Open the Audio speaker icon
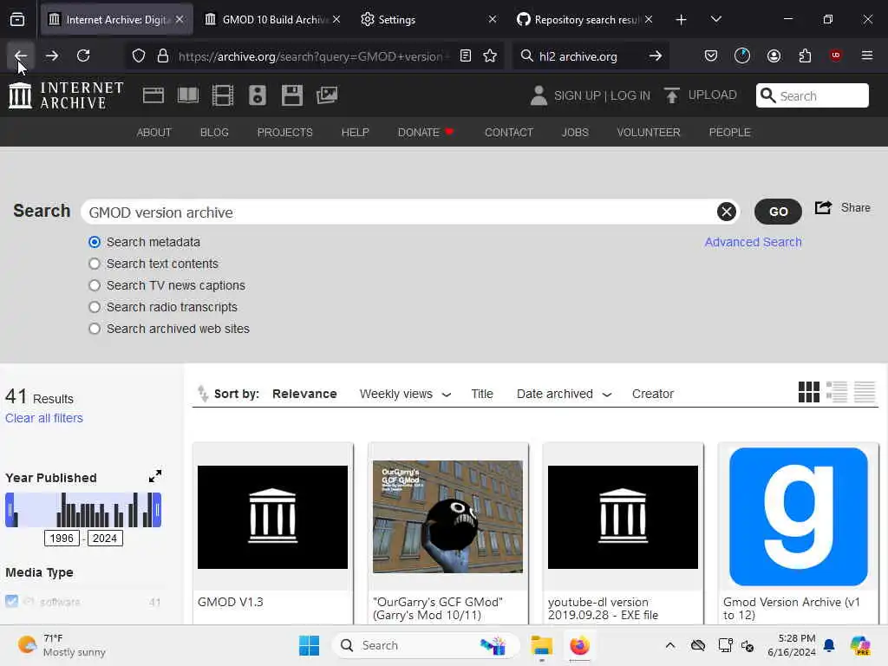This screenshot has width=888, height=666. tap(257, 95)
